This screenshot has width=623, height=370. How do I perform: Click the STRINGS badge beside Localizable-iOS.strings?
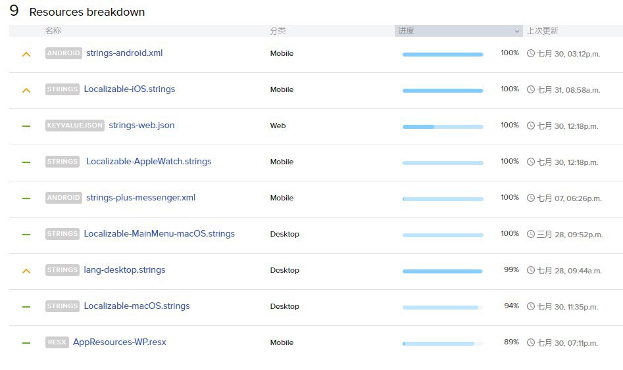[x=62, y=89]
